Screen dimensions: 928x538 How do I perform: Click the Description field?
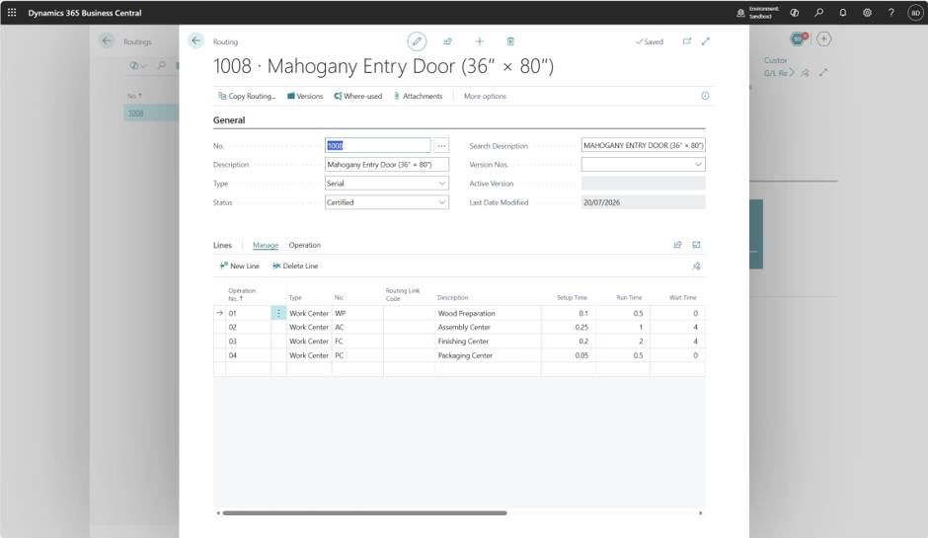tap(386, 165)
